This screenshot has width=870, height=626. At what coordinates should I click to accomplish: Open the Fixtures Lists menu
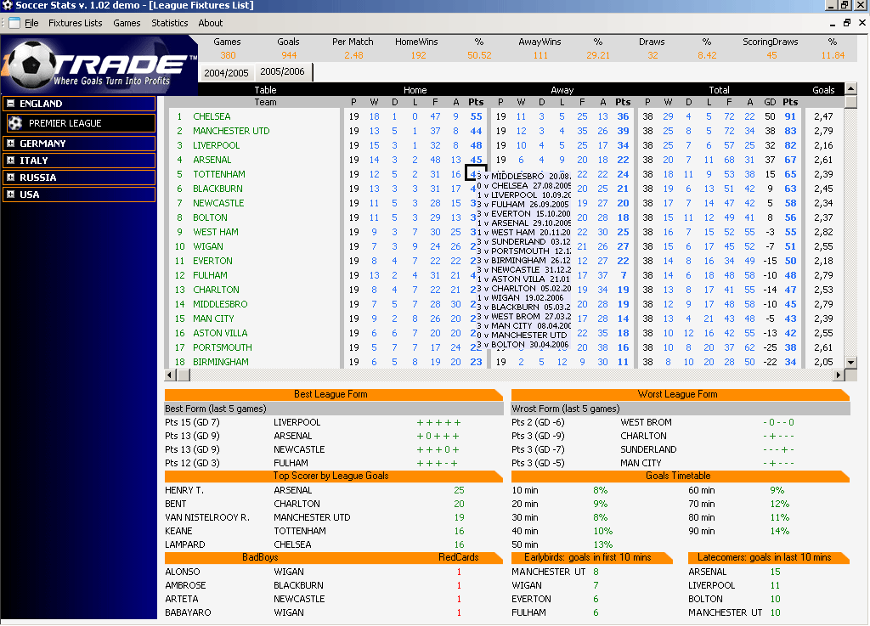(x=75, y=23)
